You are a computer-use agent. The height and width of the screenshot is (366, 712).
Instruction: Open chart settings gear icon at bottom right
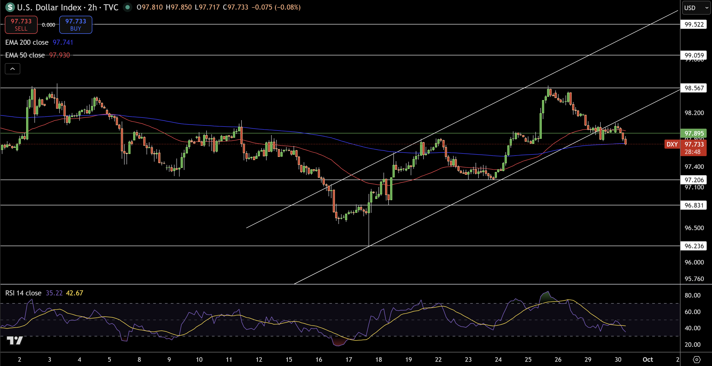pos(697,359)
